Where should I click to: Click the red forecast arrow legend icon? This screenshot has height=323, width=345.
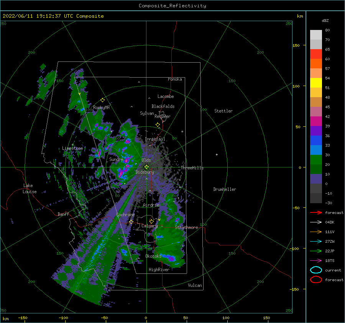point(316,212)
